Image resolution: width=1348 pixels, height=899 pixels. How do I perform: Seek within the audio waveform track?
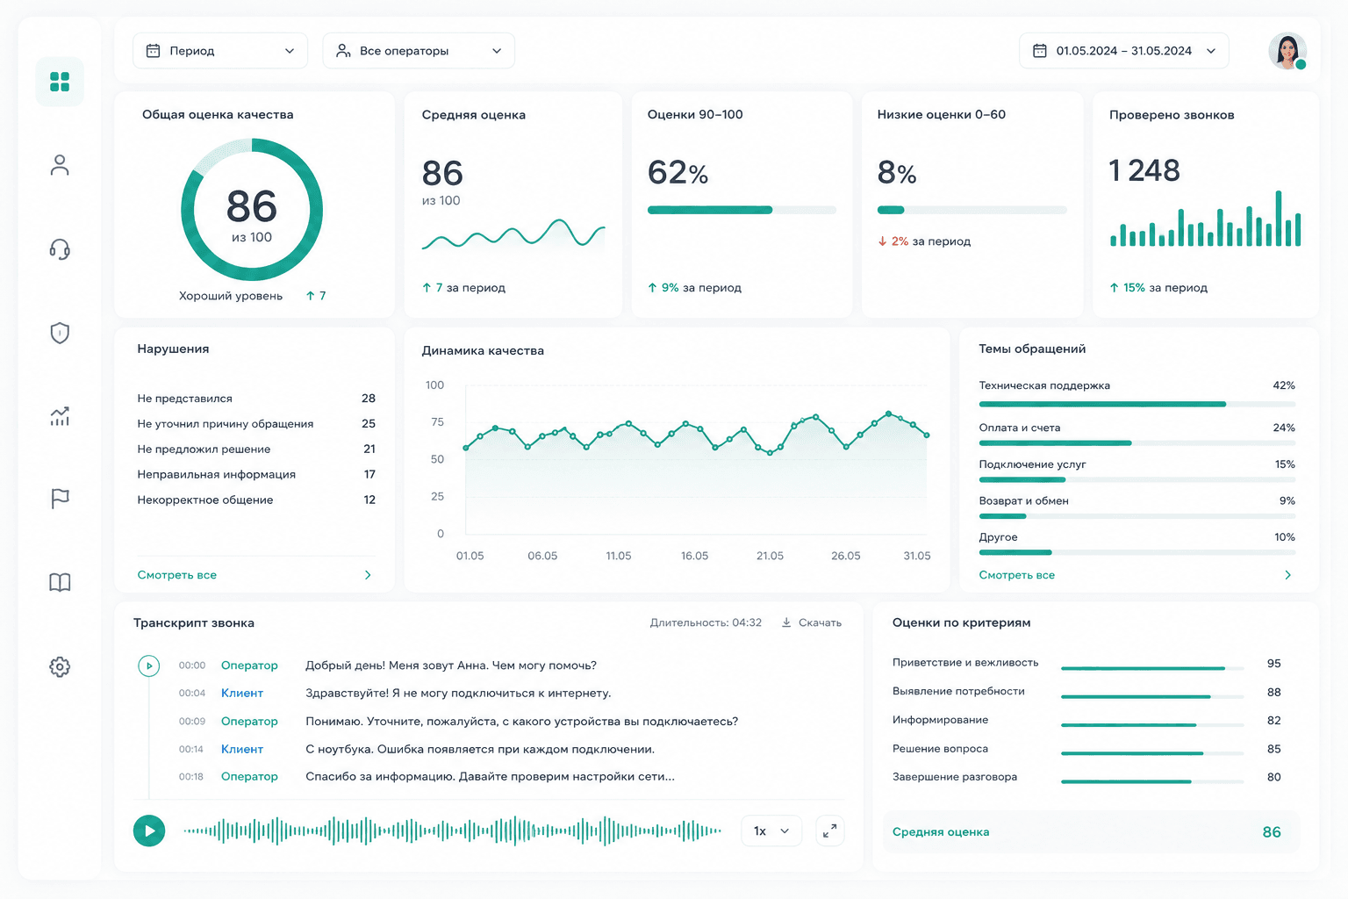point(452,831)
